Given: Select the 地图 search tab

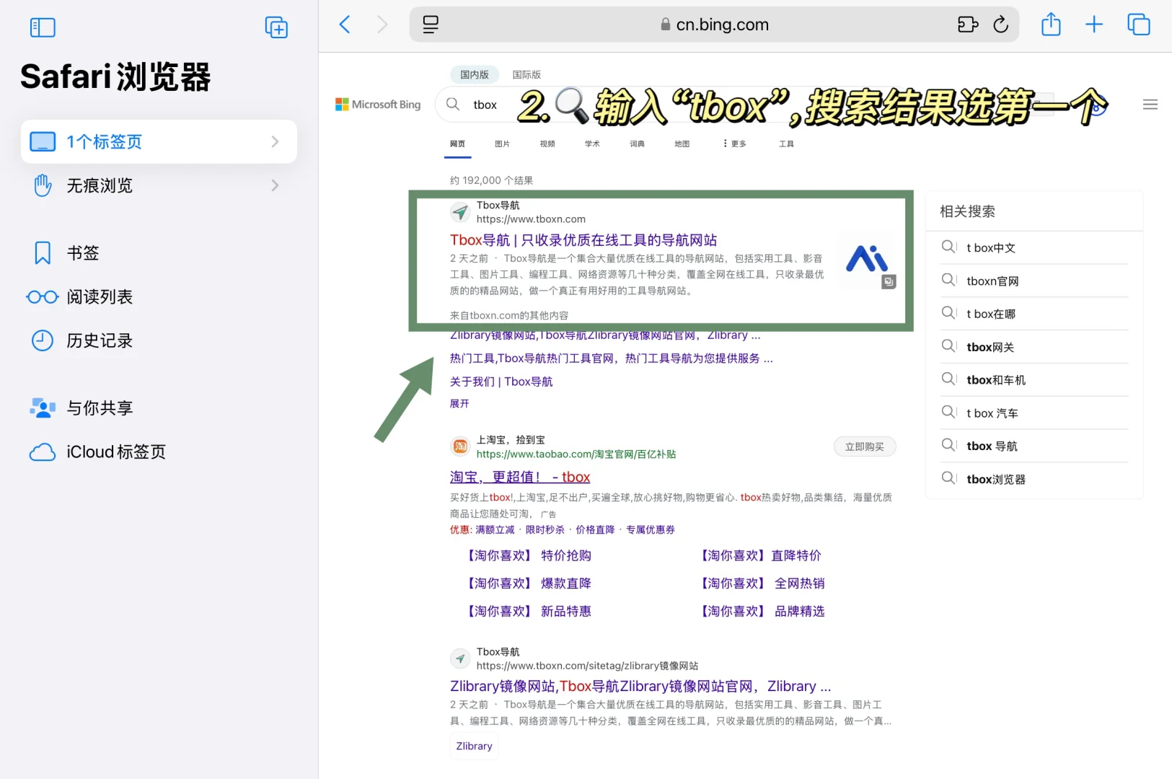Looking at the screenshot, I should 682,144.
